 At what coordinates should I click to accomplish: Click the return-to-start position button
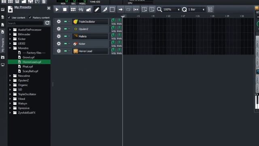[x=136, y=9]
